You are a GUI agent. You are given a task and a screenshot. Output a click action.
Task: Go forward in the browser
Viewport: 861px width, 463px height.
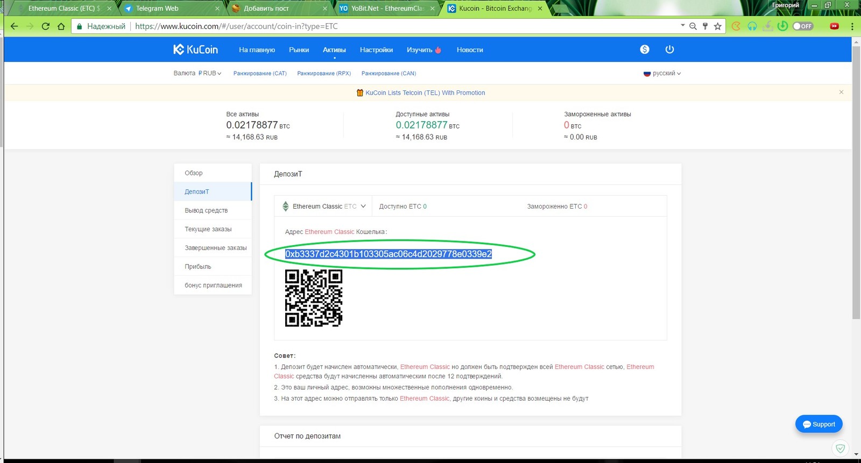[x=30, y=26]
